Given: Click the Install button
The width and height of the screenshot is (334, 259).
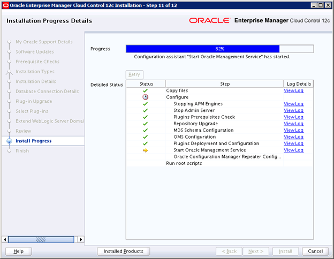Looking at the screenshot, I should pyautogui.click(x=285, y=252).
